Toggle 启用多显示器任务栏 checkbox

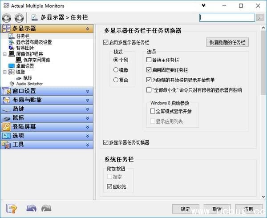click(105, 42)
